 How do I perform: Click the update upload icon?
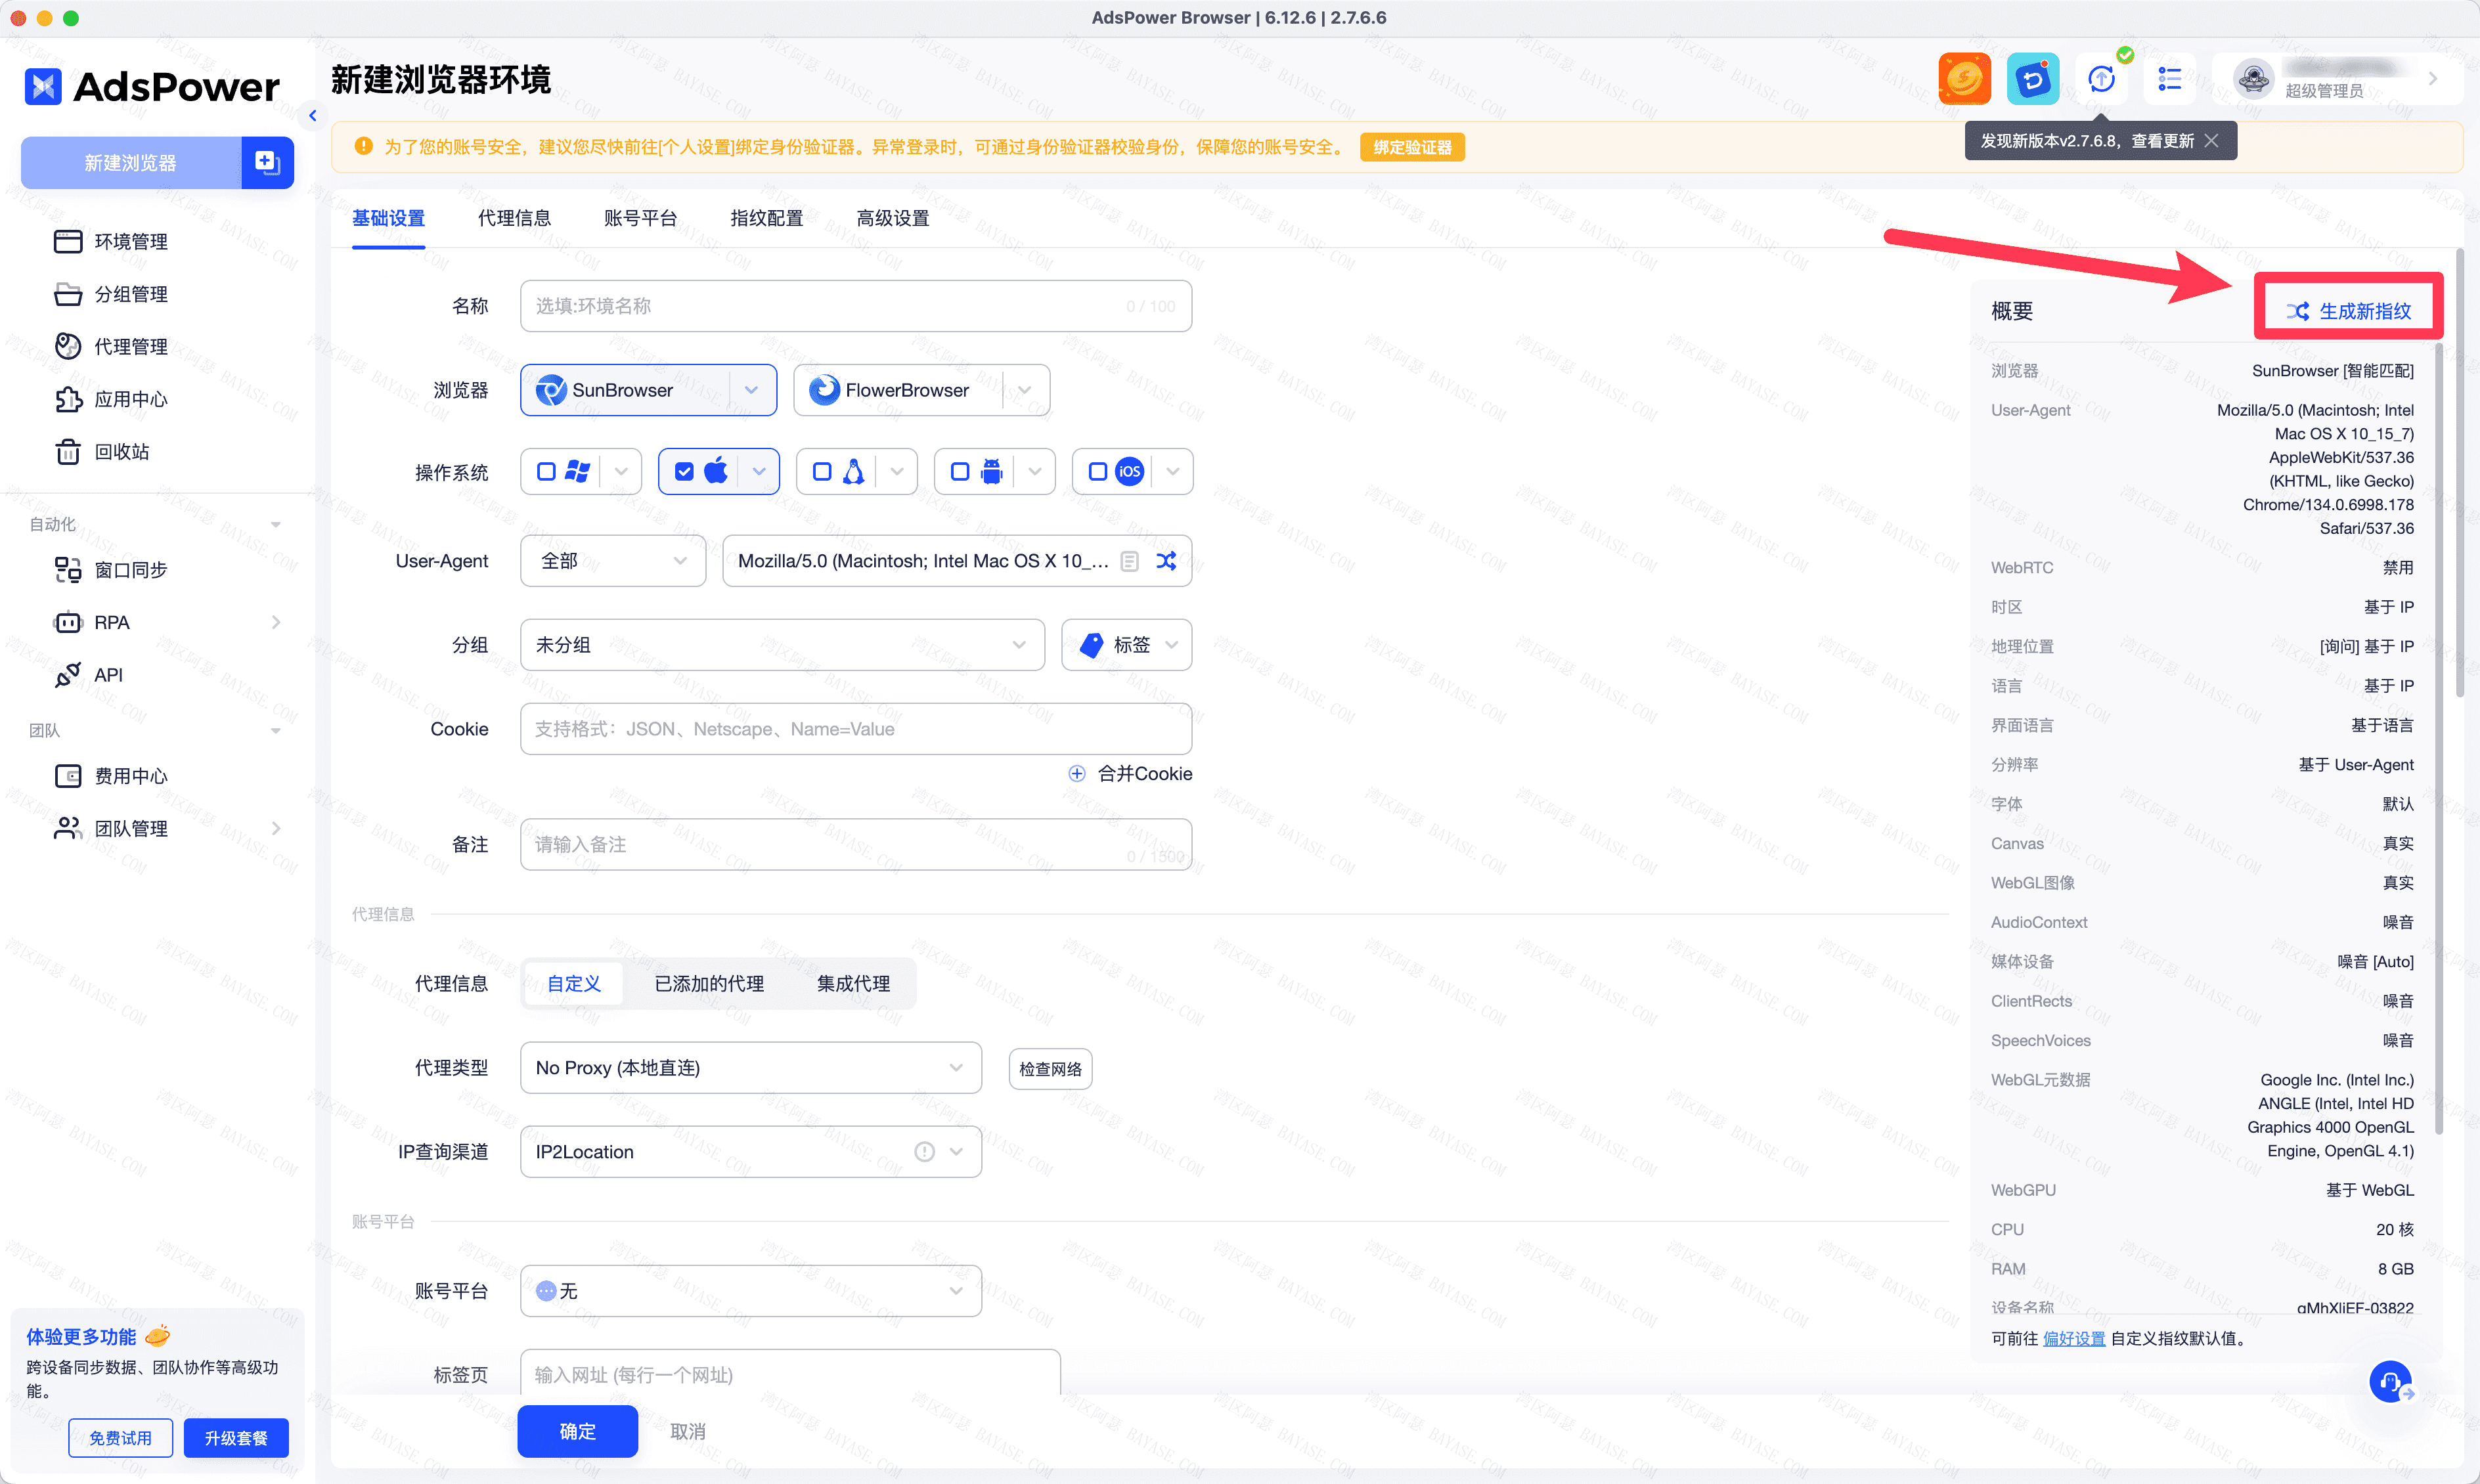tap(2101, 79)
